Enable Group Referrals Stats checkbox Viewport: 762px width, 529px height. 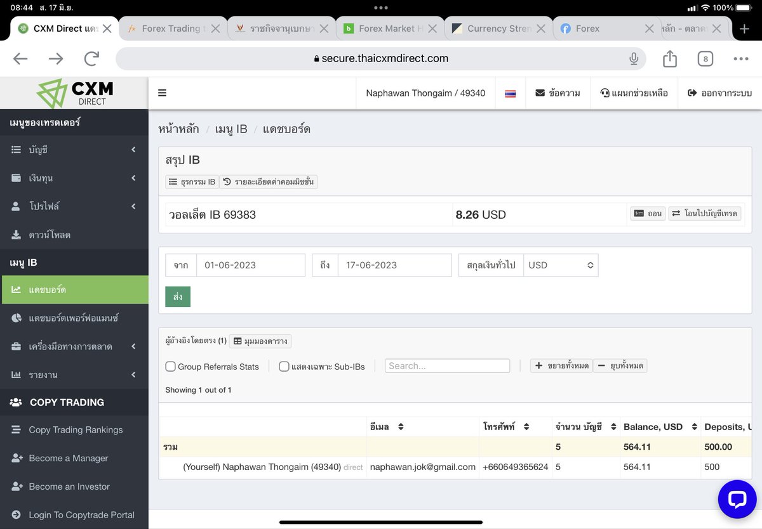pos(170,367)
